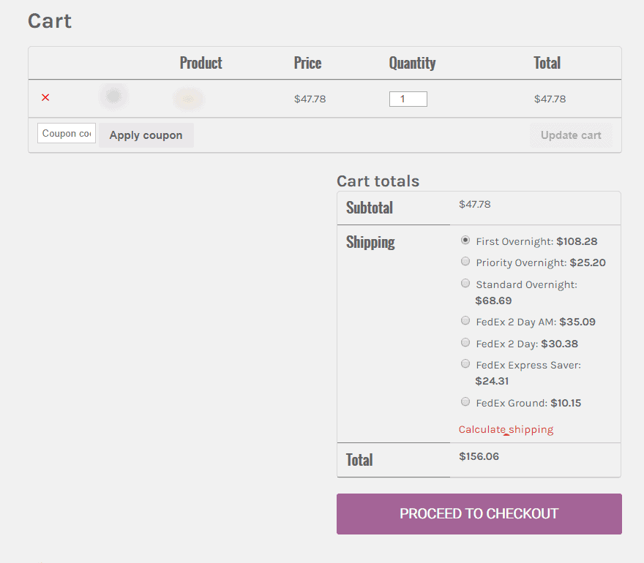Pick FedEx 2 Day AM shipping
The width and height of the screenshot is (644, 563).
(465, 320)
